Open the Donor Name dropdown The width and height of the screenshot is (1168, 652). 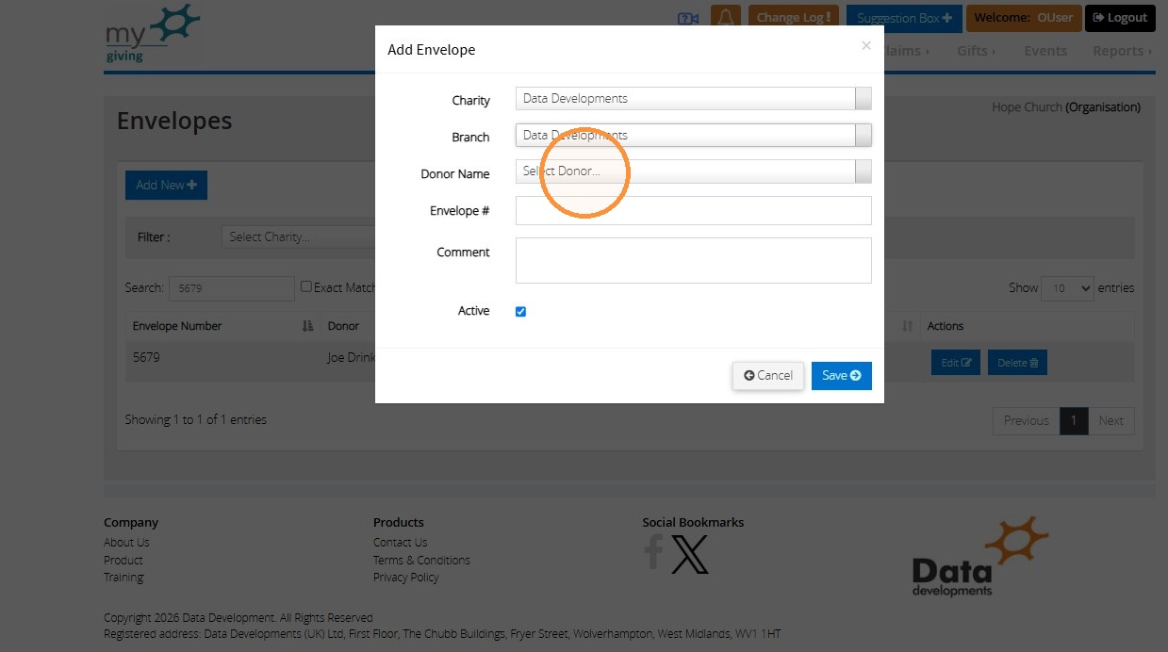click(693, 171)
